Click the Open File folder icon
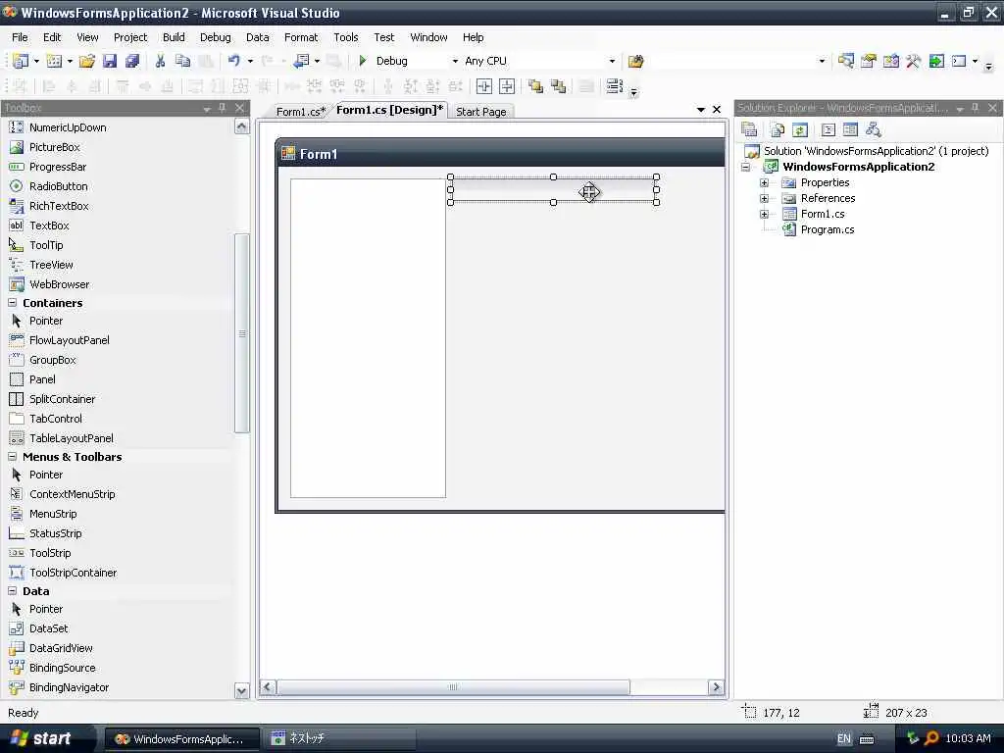 click(x=86, y=61)
